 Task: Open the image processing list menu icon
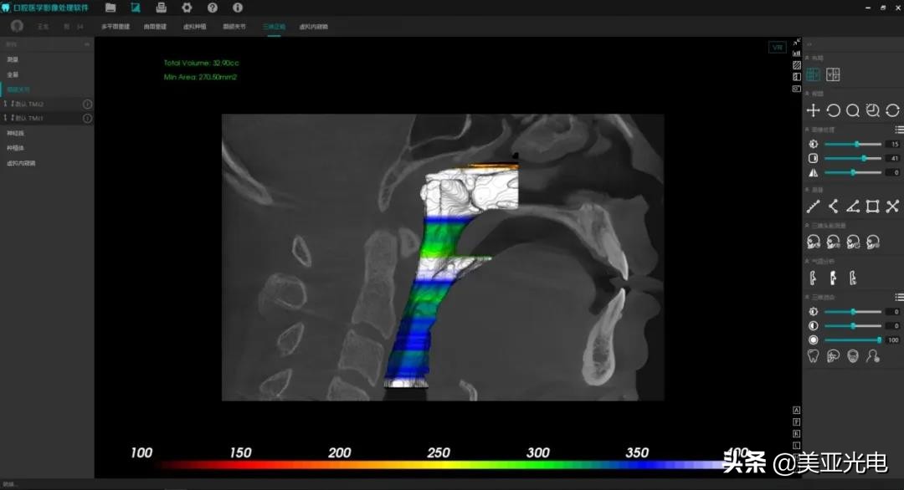(x=899, y=130)
